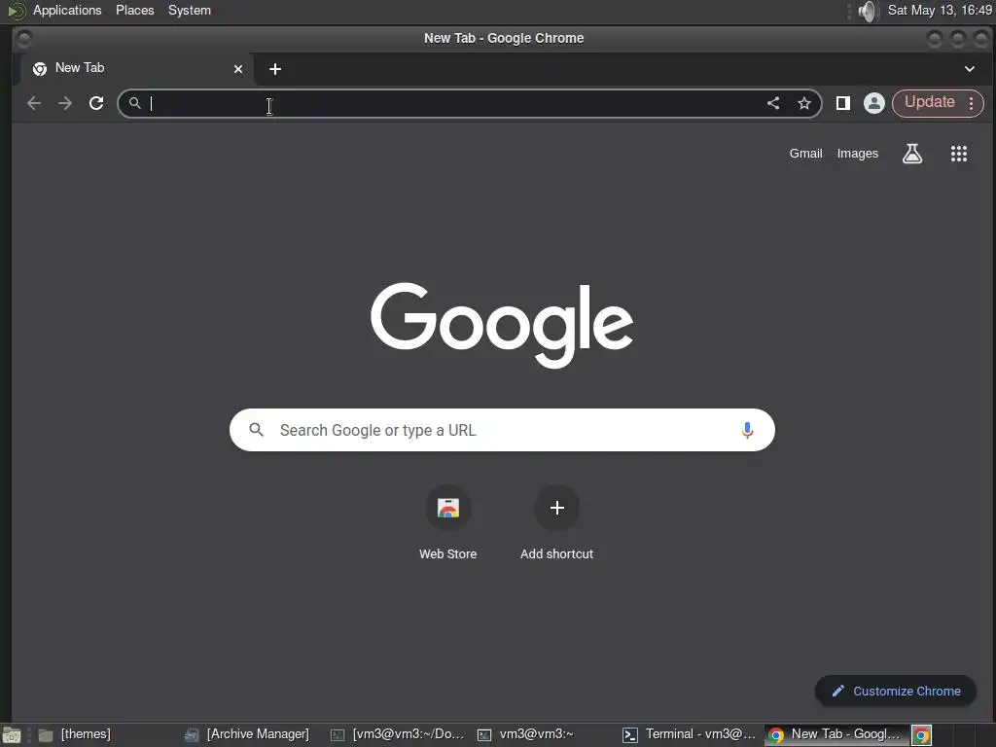Click the Google logo
This screenshot has height=747, width=996.
pos(502,324)
